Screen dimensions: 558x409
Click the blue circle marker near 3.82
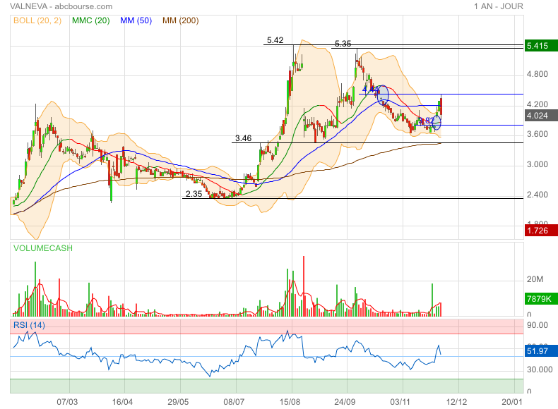point(436,122)
